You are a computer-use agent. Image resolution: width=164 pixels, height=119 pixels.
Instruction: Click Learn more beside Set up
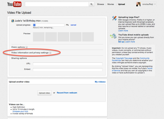click(x=130, y=42)
